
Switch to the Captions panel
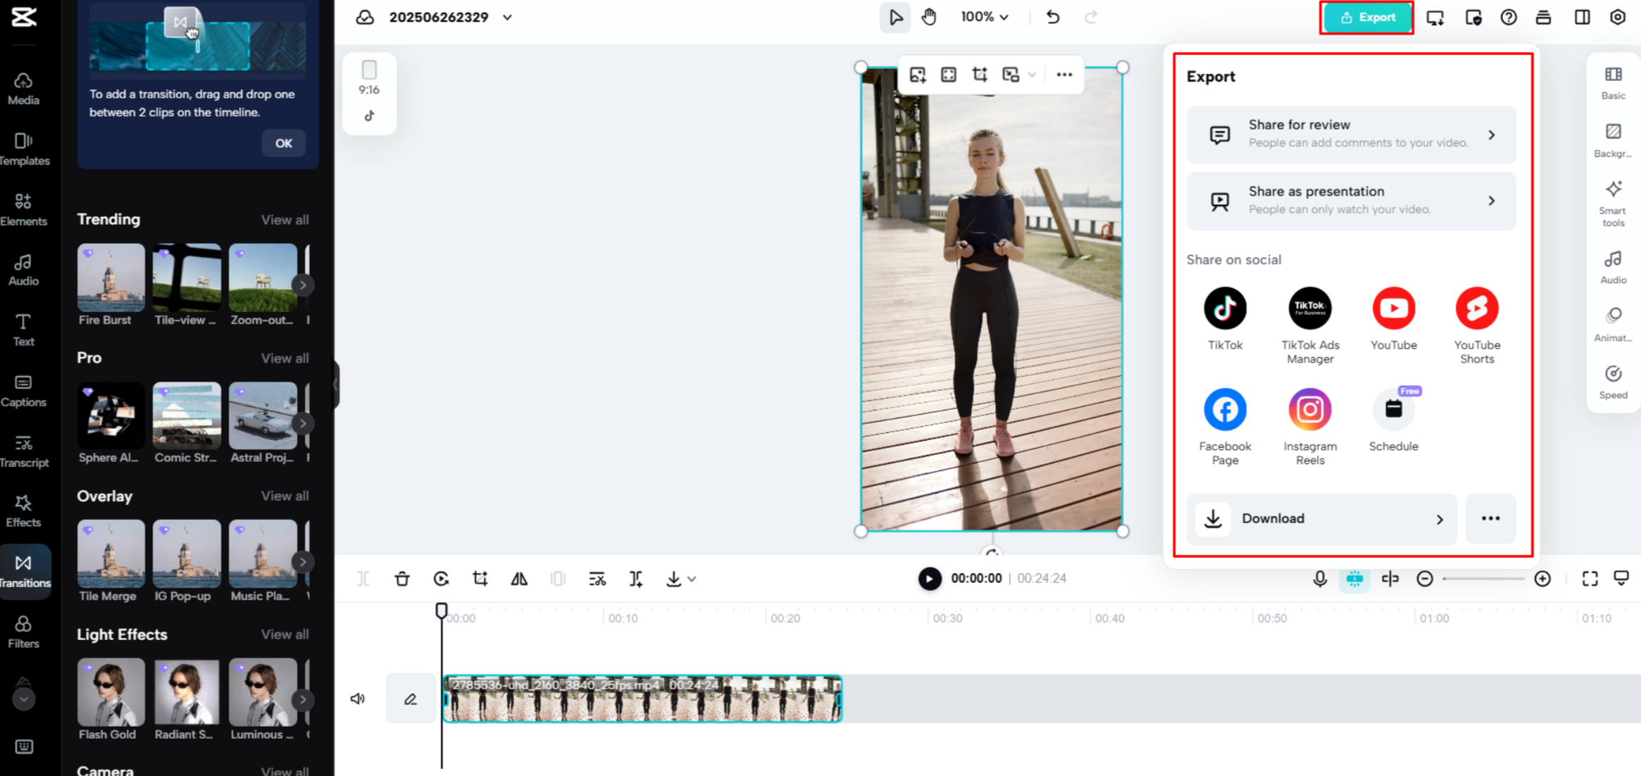[x=23, y=391]
